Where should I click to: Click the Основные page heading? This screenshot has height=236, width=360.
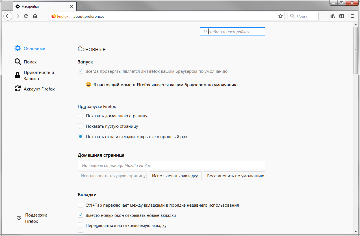(92, 49)
